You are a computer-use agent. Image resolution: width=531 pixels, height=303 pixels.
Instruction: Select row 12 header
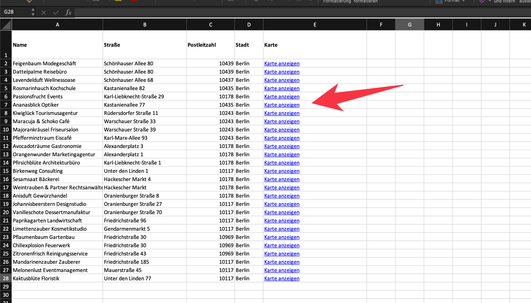pyautogui.click(x=6, y=146)
